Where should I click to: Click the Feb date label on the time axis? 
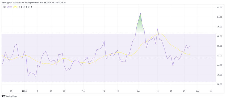click(83, 91)
